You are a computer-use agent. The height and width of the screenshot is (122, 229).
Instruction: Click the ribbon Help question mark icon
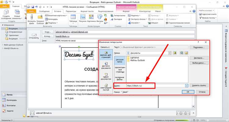194,11
